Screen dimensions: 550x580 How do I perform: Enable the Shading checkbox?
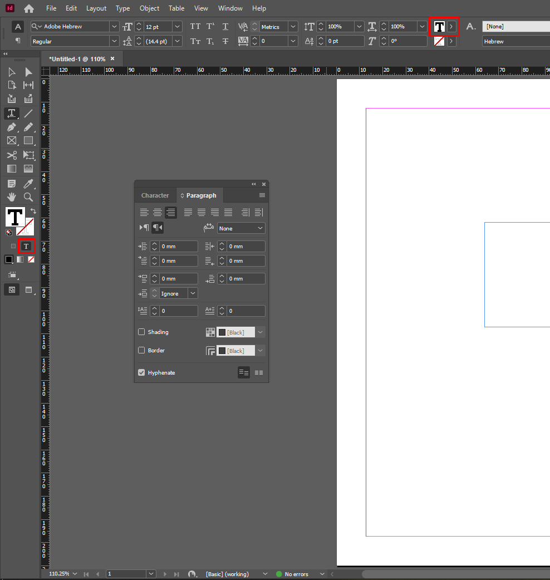[141, 332]
